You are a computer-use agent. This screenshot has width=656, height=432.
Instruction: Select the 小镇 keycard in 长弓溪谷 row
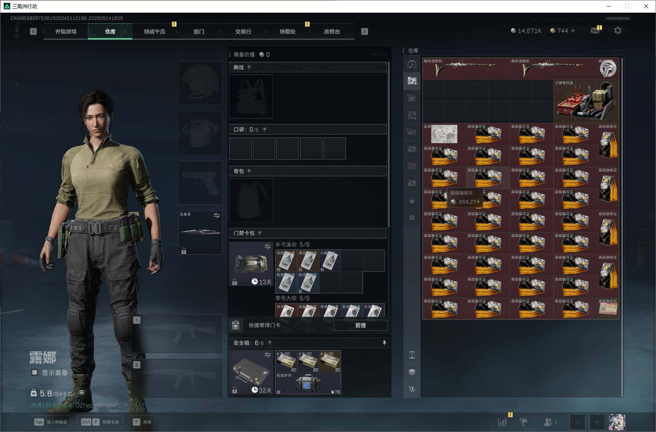pos(330,261)
